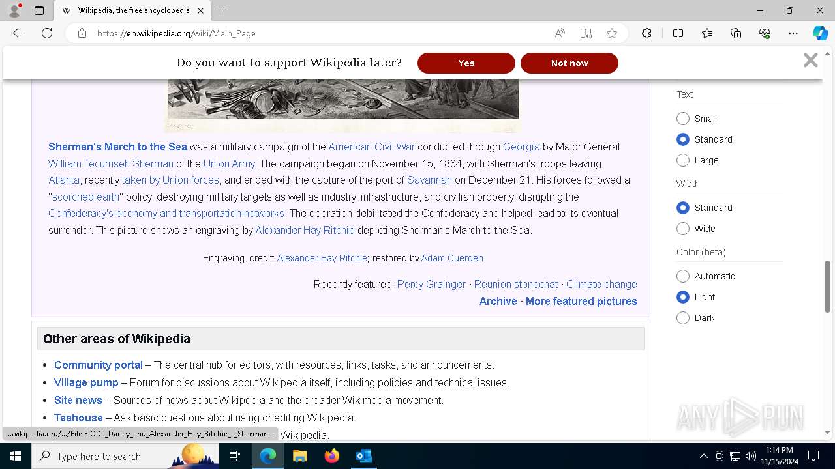
Task: Open the Village pump link
Action: tap(86, 382)
